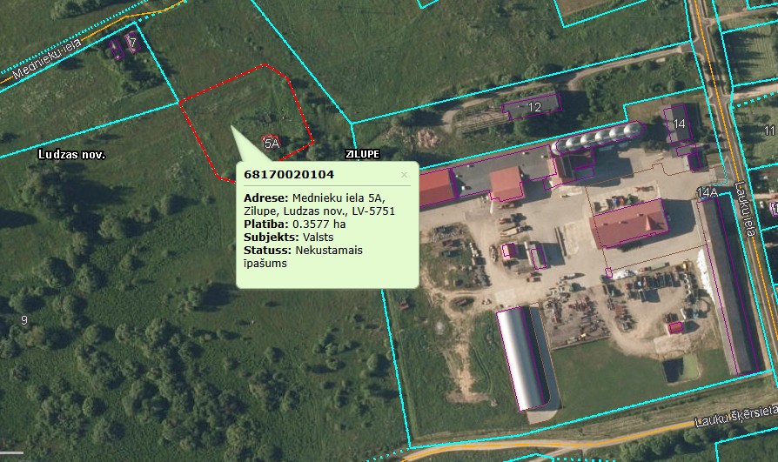Click building number 12 label
The height and width of the screenshot is (462, 778).
[x=534, y=107]
